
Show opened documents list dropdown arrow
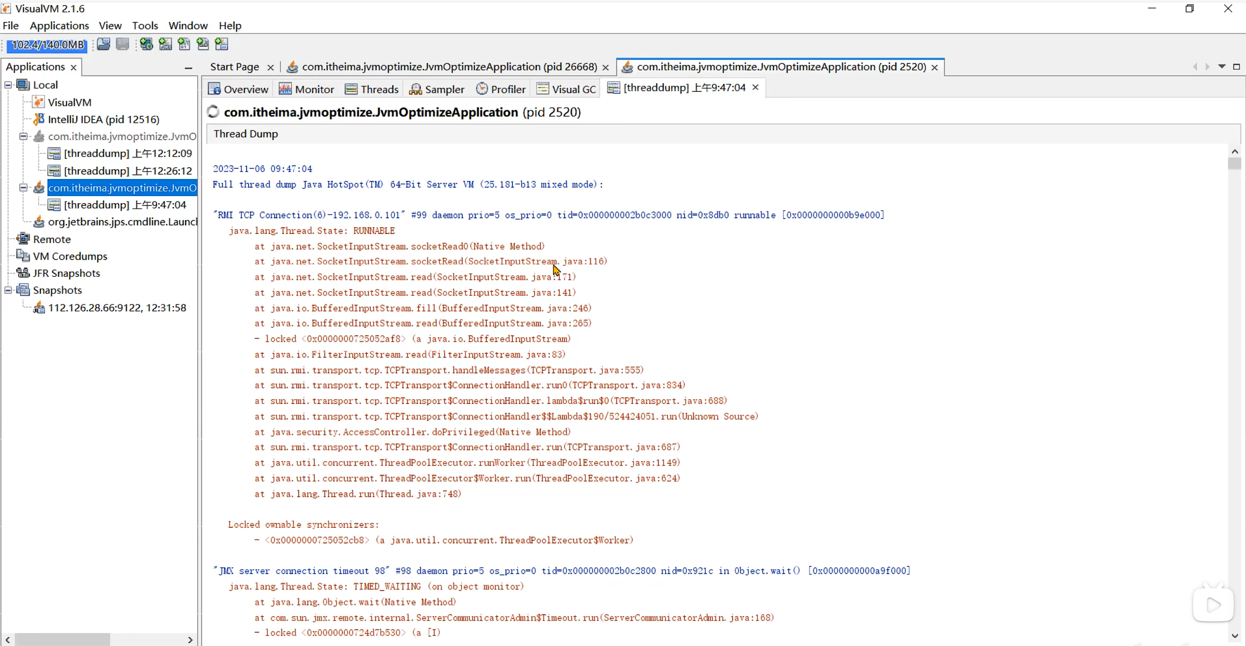point(1222,67)
